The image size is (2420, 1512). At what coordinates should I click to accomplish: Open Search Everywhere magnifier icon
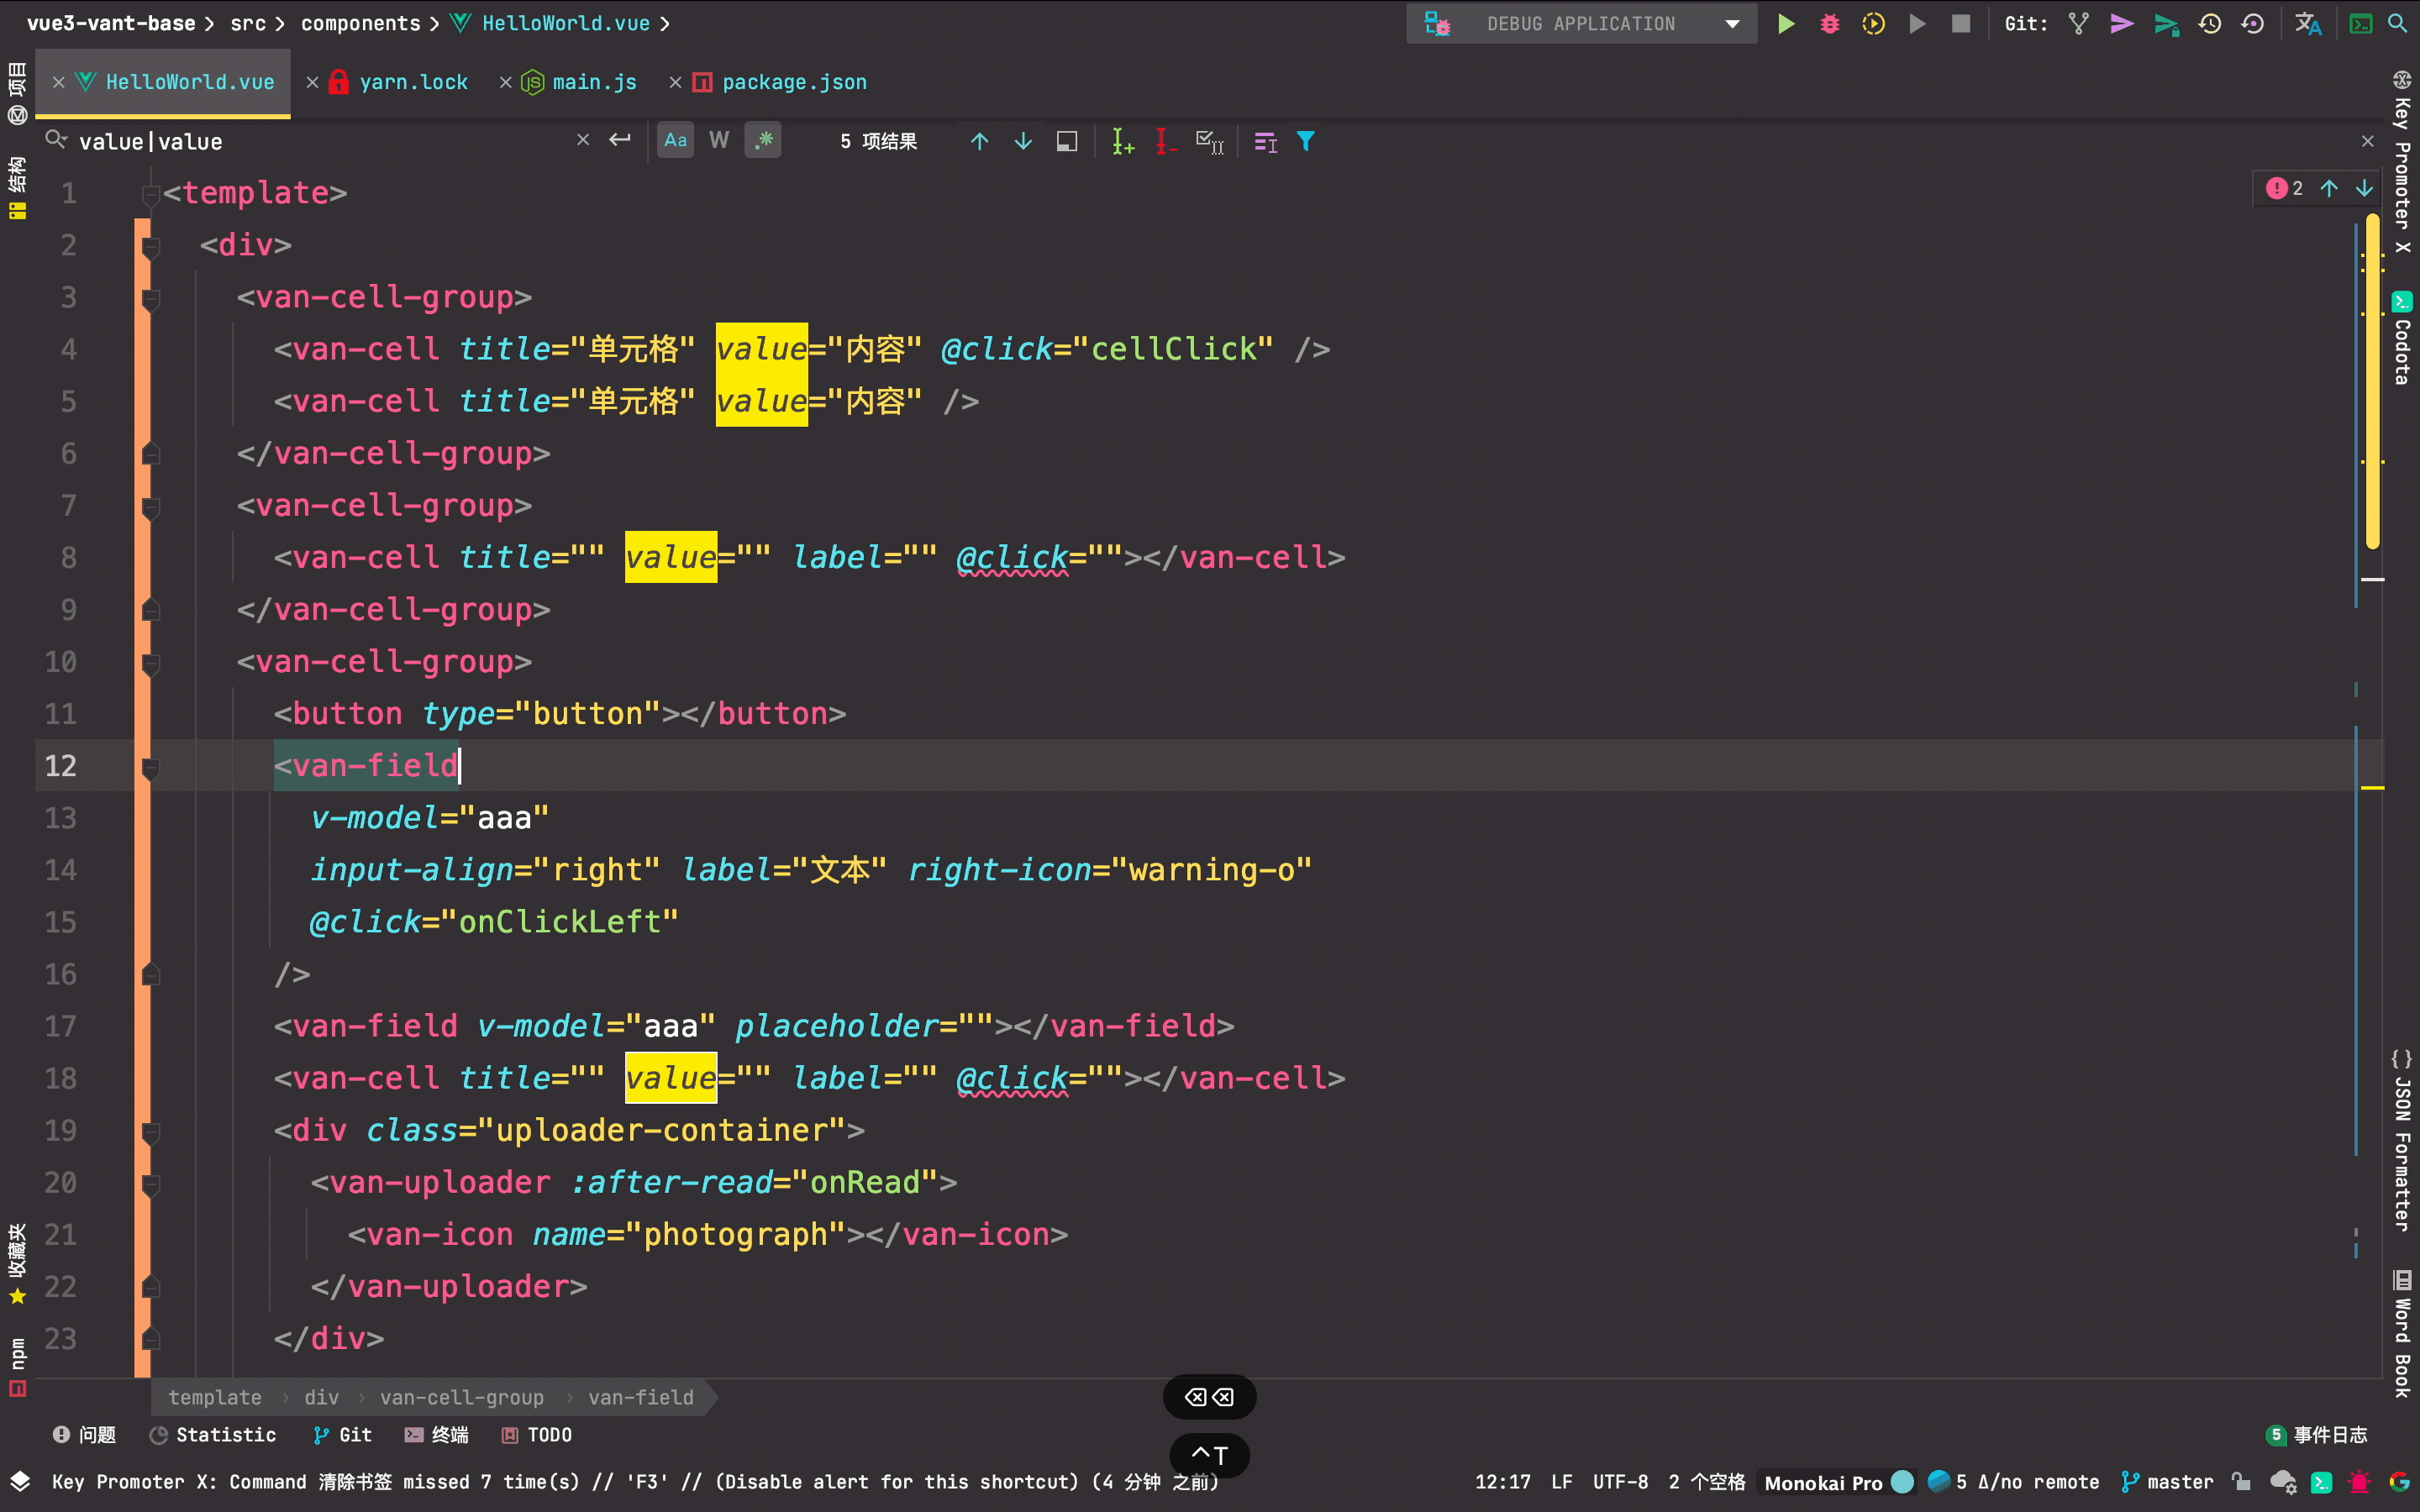2397,24
